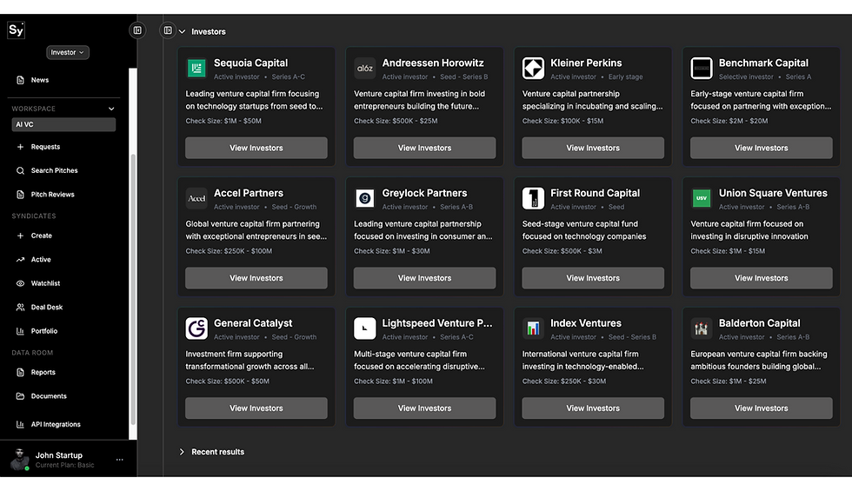Open the Union Square Ventures USV logo
Image resolution: width=852 pixels, height=491 pixels.
702,199
